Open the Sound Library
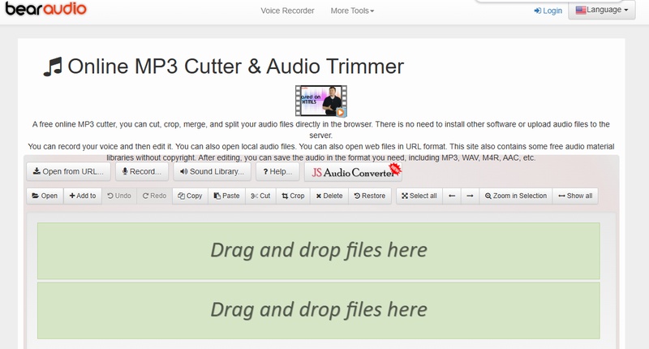Image resolution: width=649 pixels, height=349 pixels. pyautogui.click(x=211, y=171)
